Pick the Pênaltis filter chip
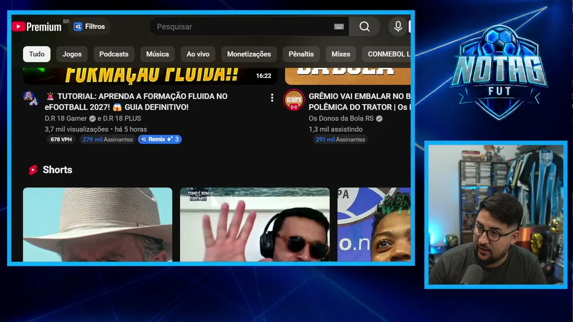 (x=301, y=54)
